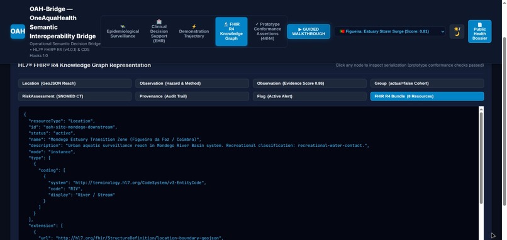Inspect Provenance (Audit Trail) node
This screenshot has width=507, height=240.
pyautogui.click(x=192, y=96)
